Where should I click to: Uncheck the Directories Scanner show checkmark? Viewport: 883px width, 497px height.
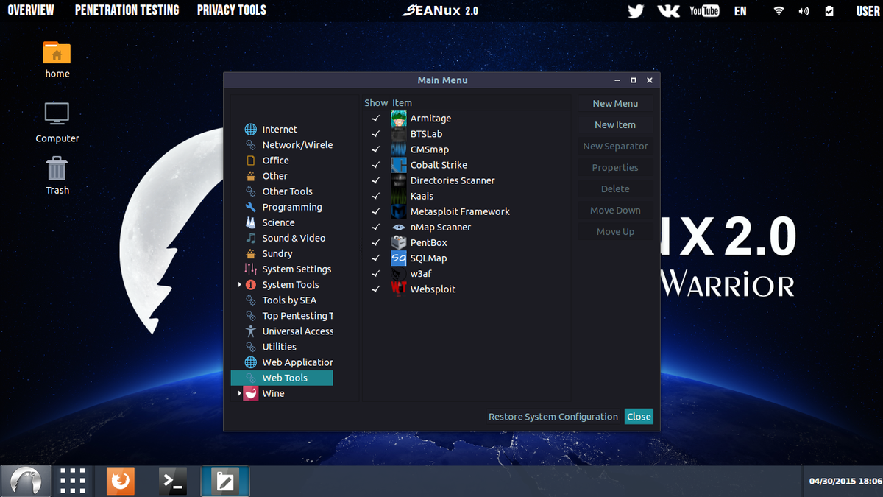[376, 180]
